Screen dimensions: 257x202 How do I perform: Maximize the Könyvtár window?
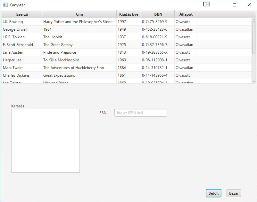pyautogui.click(x=235, y=5)
